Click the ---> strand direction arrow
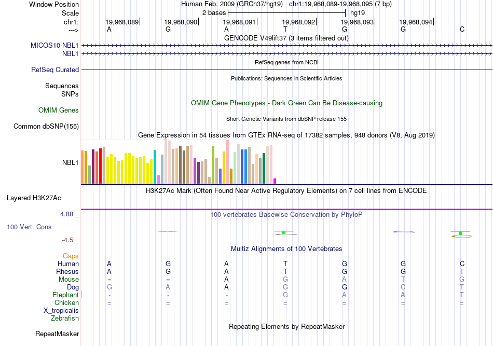This screenshot has width=493, height=346. 73,30
